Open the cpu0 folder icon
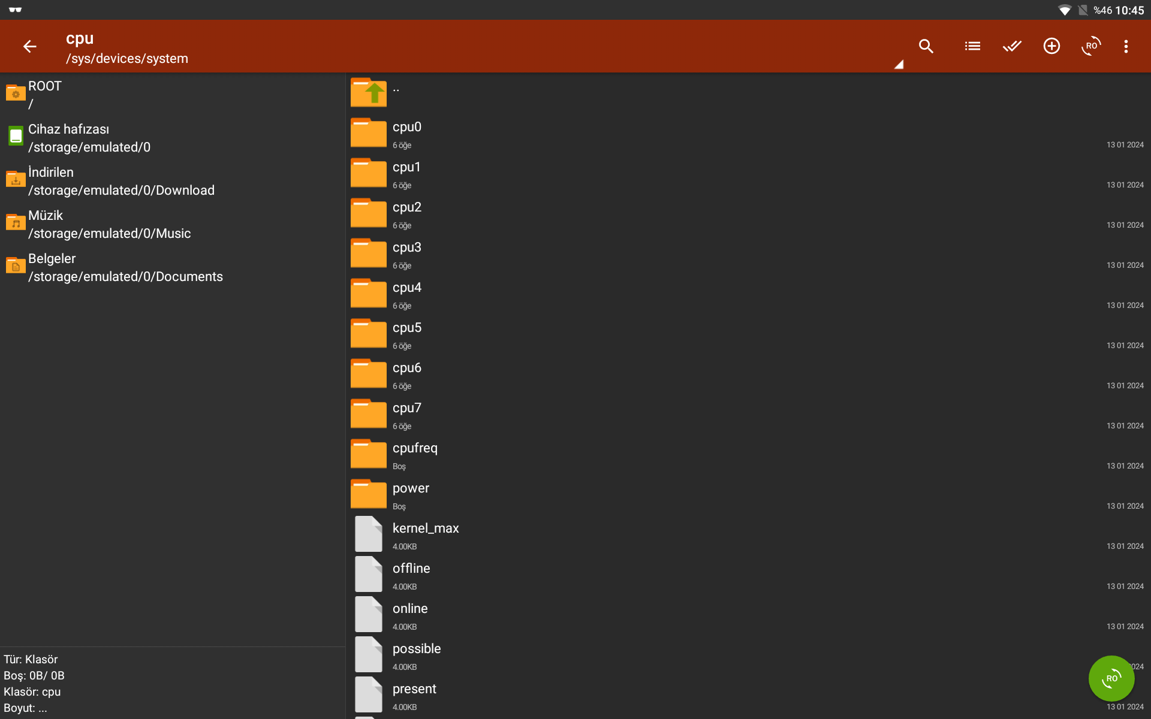The image size is (1151, 719). 369,133
